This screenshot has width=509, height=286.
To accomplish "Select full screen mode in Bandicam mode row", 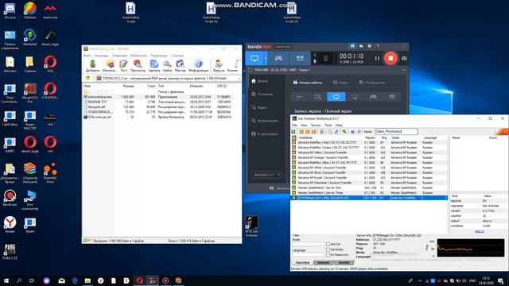I will [336, 97].
